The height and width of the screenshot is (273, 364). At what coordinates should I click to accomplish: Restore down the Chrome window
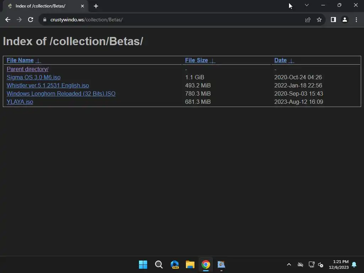[339, 5]
